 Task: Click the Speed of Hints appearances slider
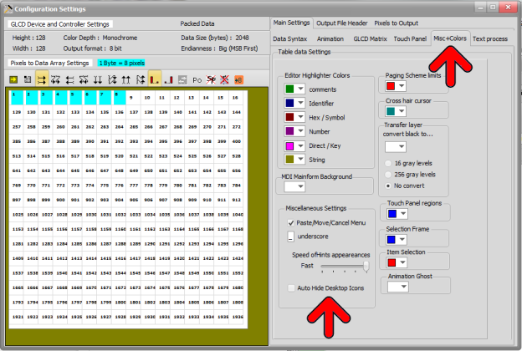point(345,267)
